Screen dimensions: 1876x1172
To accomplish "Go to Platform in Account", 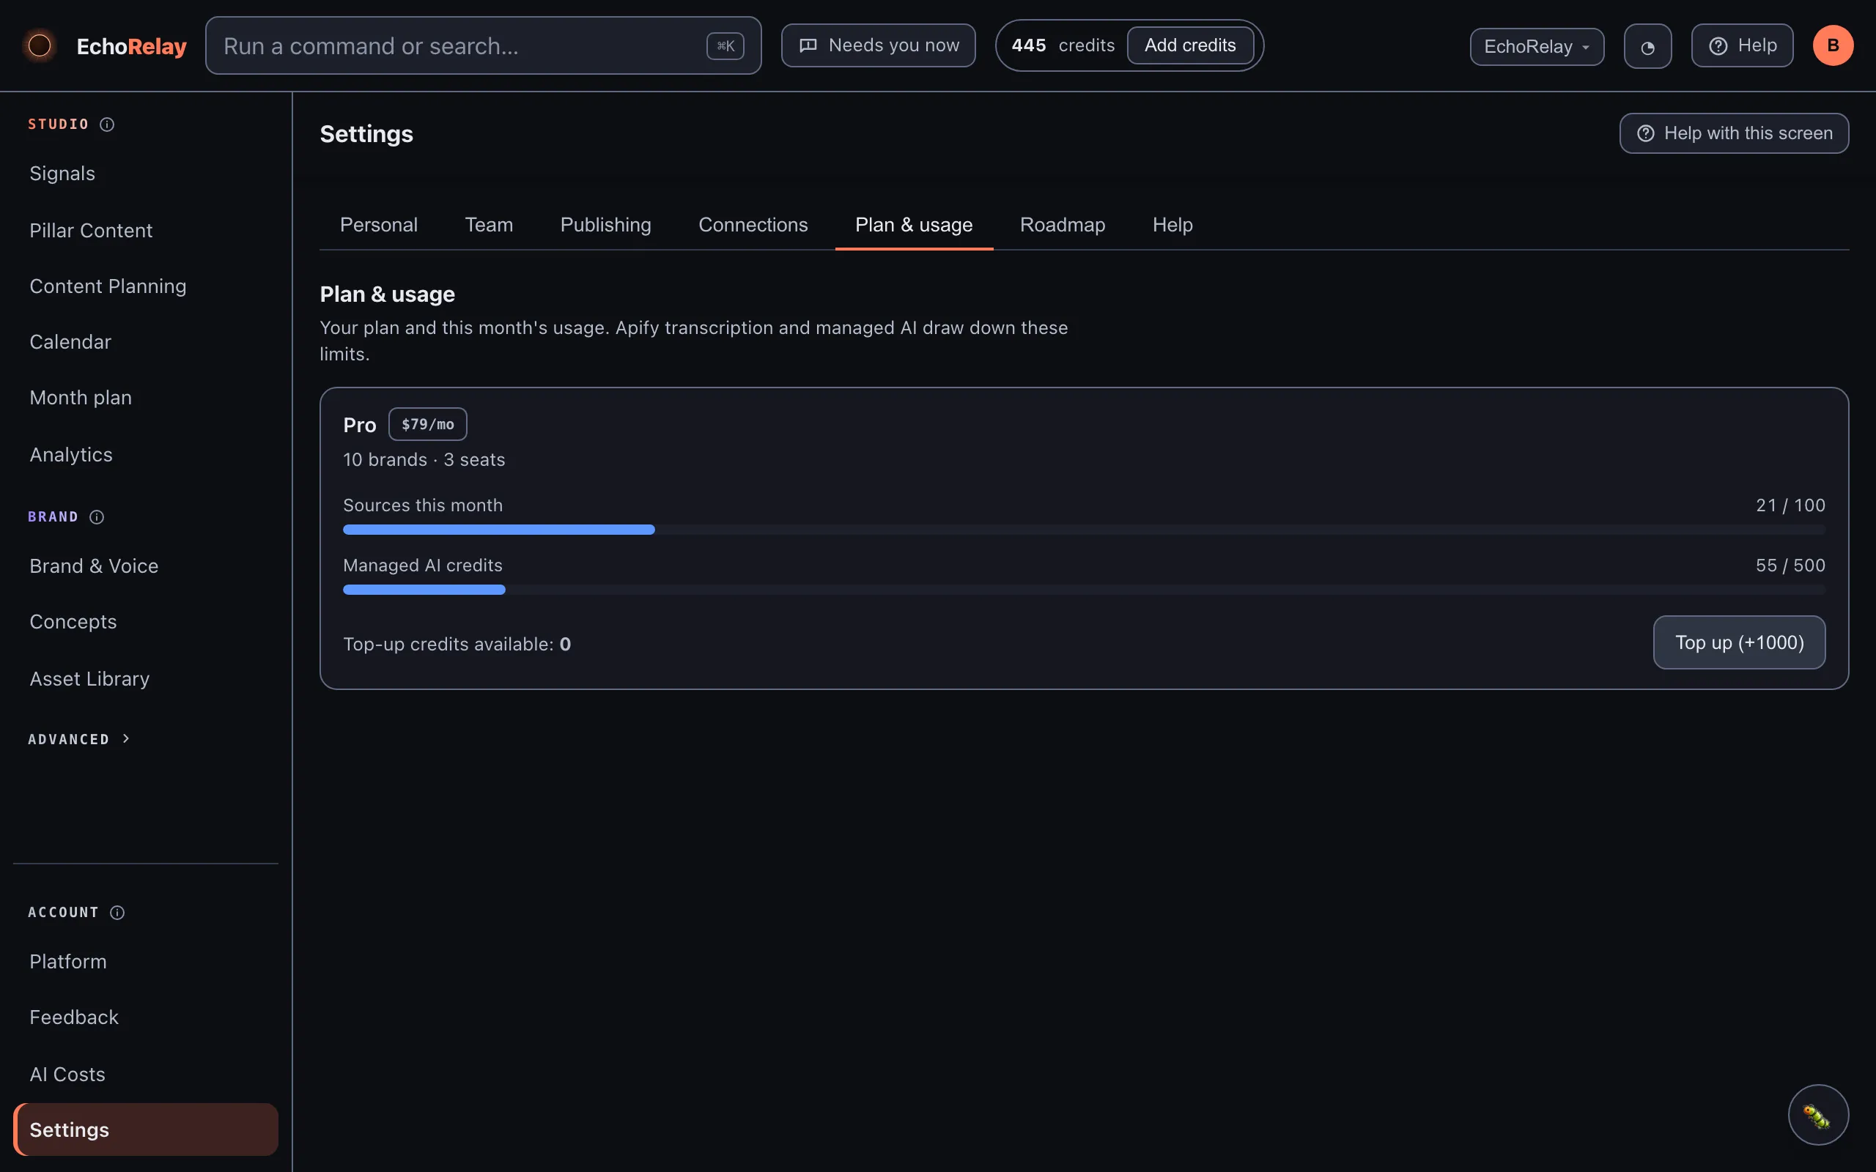I will coord(146,962).
